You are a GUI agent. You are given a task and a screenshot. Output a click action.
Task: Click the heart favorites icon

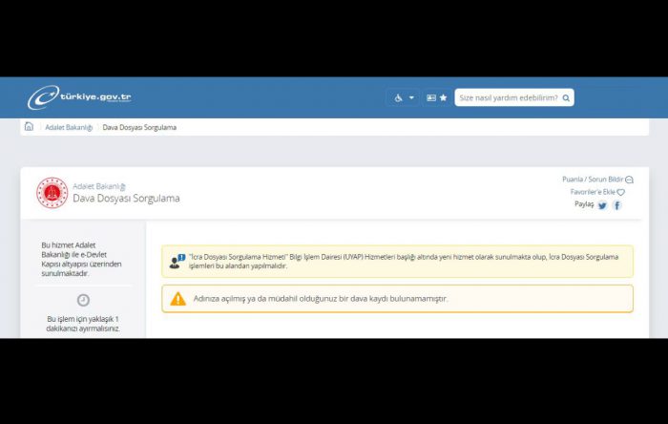tap(620, 192)
